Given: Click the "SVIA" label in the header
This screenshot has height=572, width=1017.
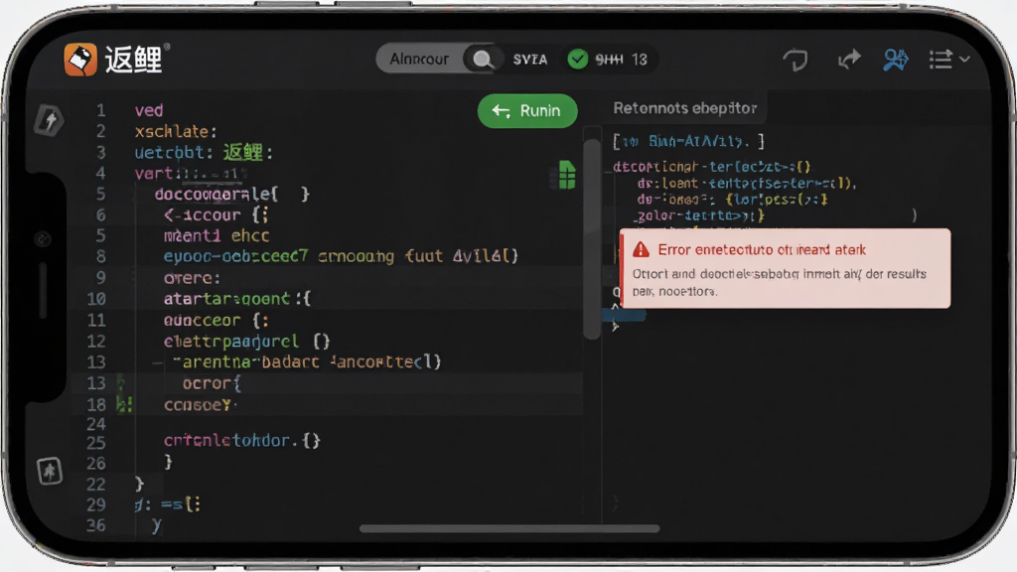Looking at the screenshot, I should 530,60.
